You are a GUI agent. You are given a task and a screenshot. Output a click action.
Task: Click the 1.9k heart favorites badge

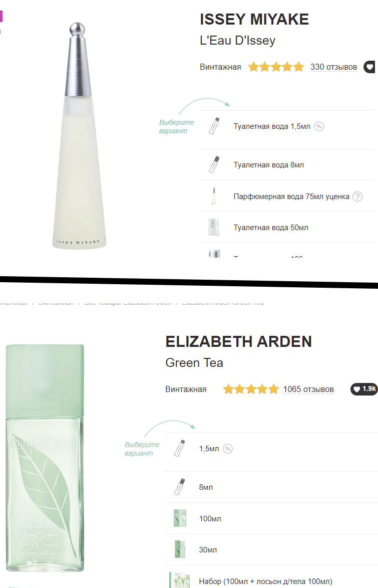(364, 389)
